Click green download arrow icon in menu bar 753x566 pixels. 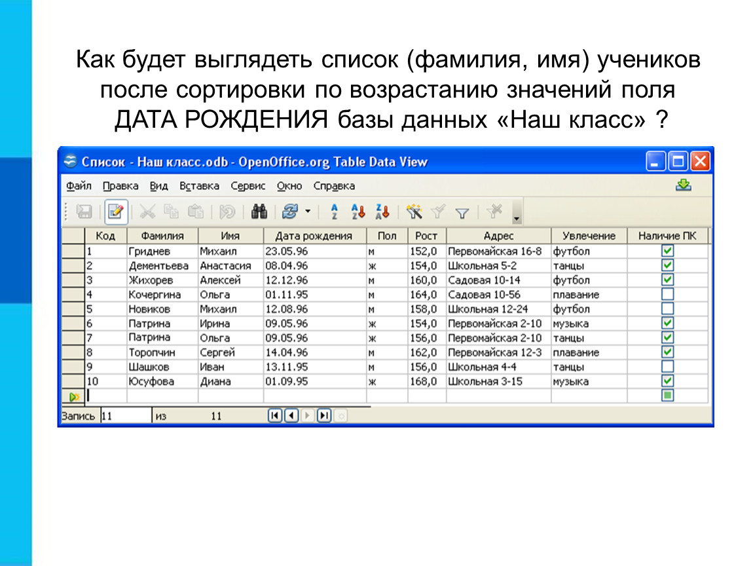684,185
